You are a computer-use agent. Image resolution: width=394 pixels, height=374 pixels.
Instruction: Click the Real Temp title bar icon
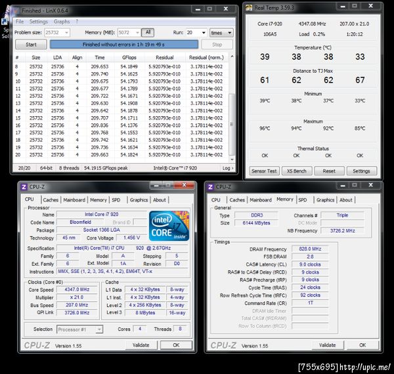click(249, 8)
